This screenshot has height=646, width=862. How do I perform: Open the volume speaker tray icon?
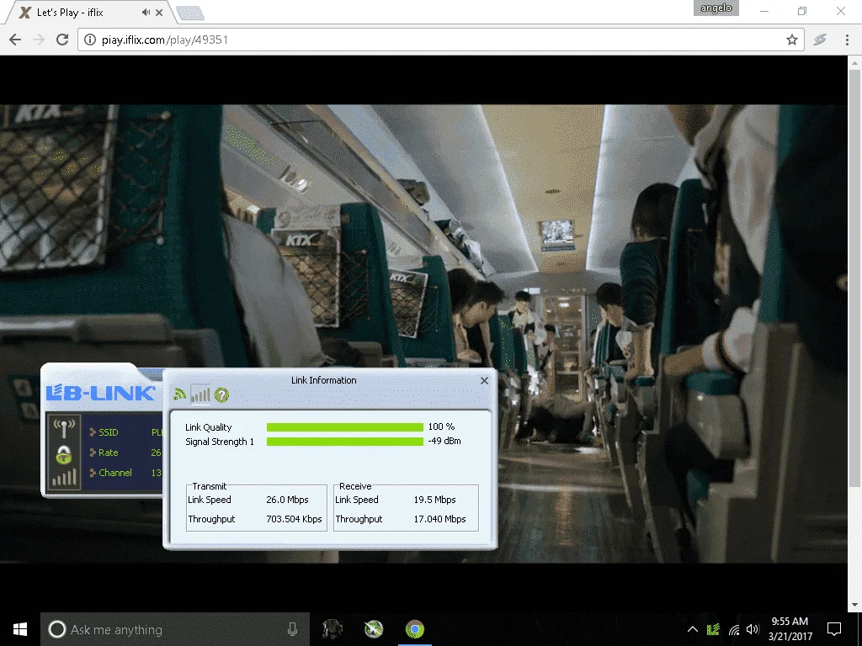753,629
